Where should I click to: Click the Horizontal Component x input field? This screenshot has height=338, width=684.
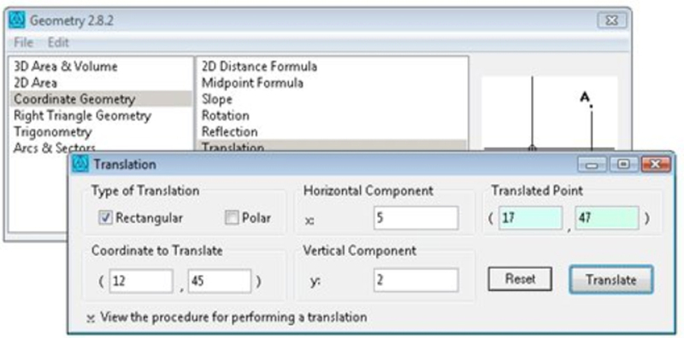(x=416, y=218)
